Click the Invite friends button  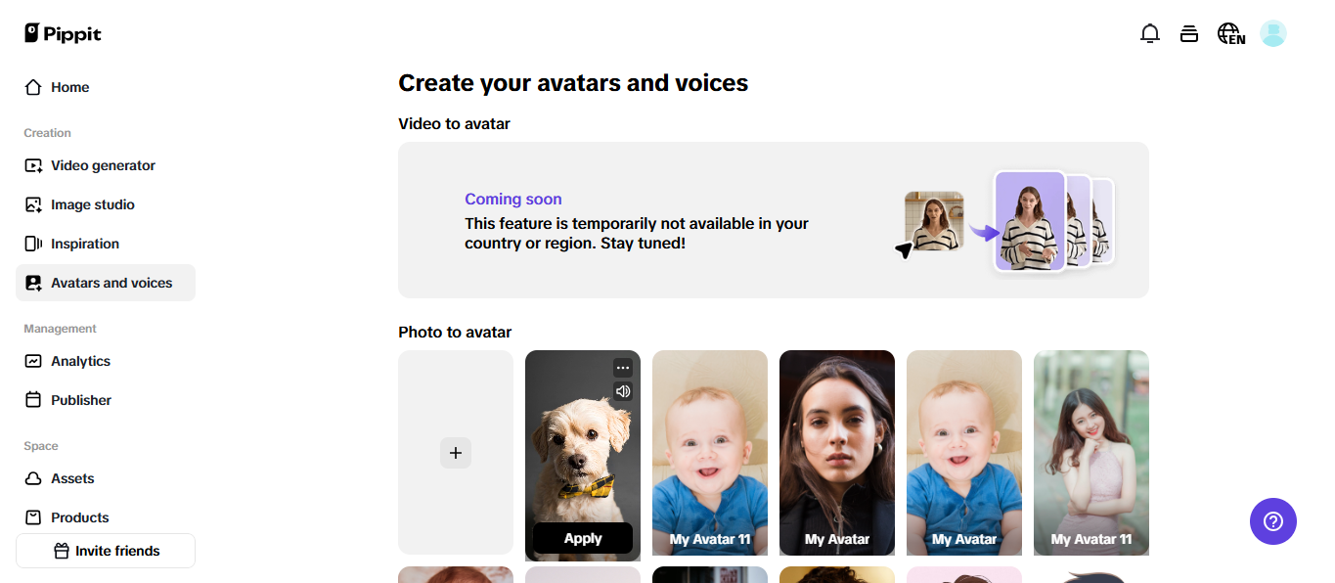click(106, 551)
